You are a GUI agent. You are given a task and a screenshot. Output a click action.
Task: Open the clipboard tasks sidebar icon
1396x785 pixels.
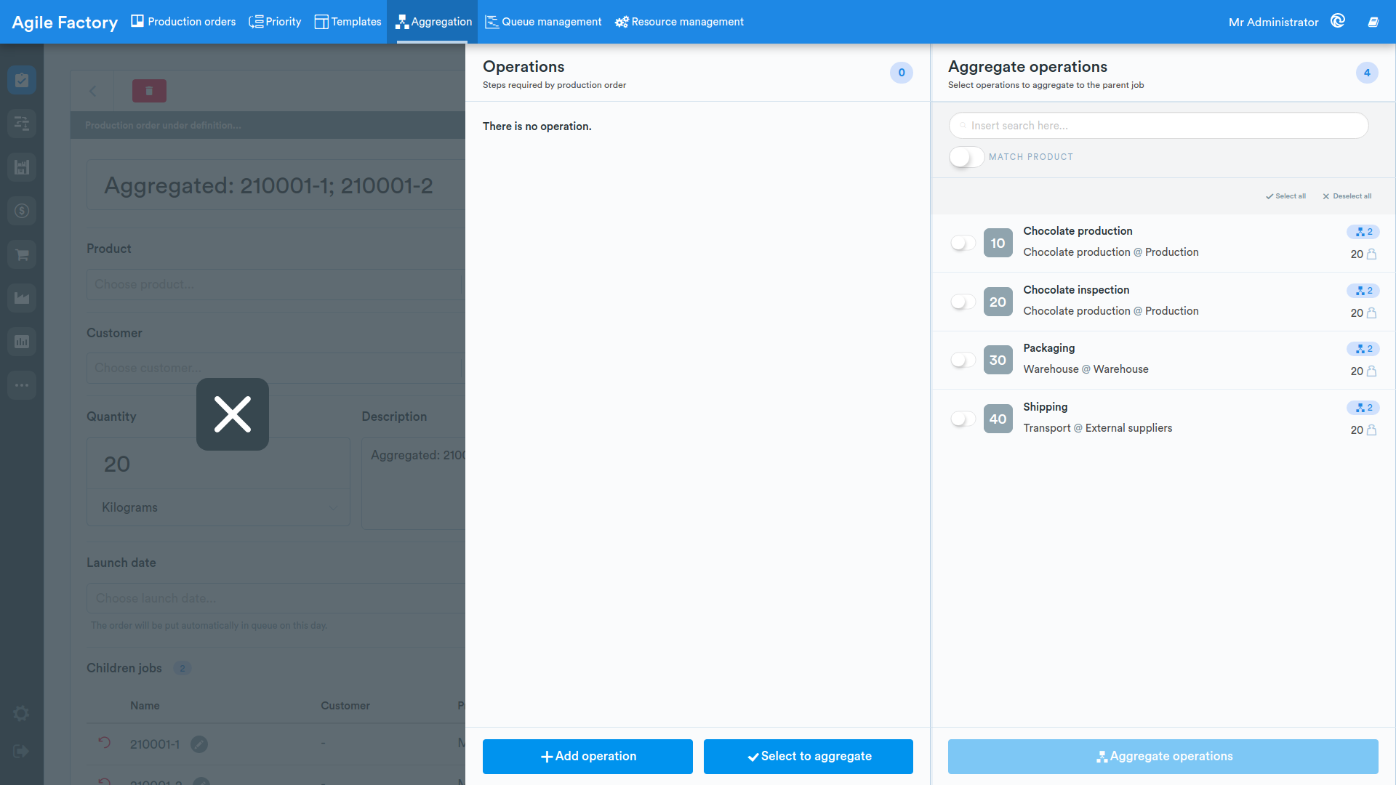click(22, 80)
